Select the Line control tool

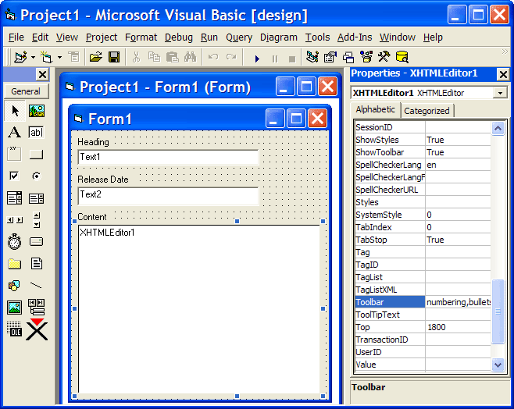click(37, 286)
